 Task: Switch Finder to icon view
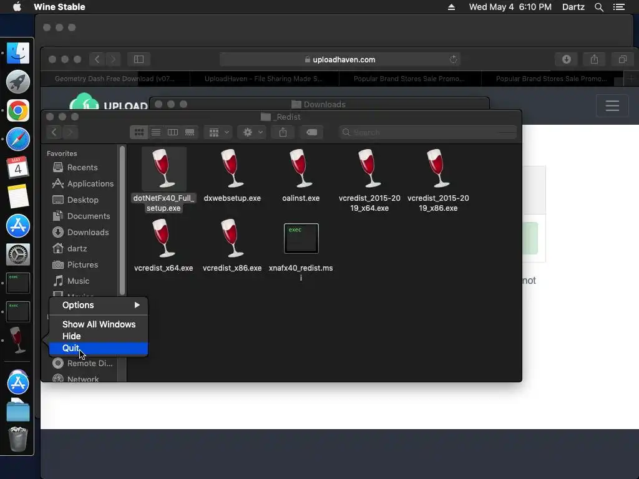click(x=139, y=132)
